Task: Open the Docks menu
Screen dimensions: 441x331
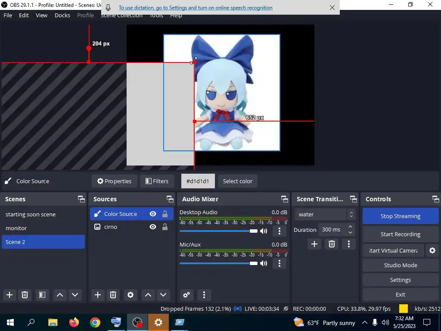Action: pyautogui.click(x=62, y=15)
